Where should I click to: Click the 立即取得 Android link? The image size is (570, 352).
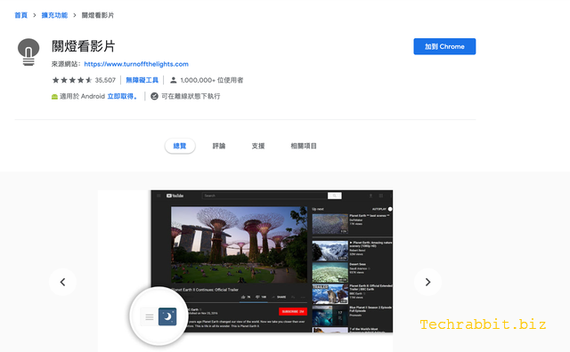coord(122,96)
